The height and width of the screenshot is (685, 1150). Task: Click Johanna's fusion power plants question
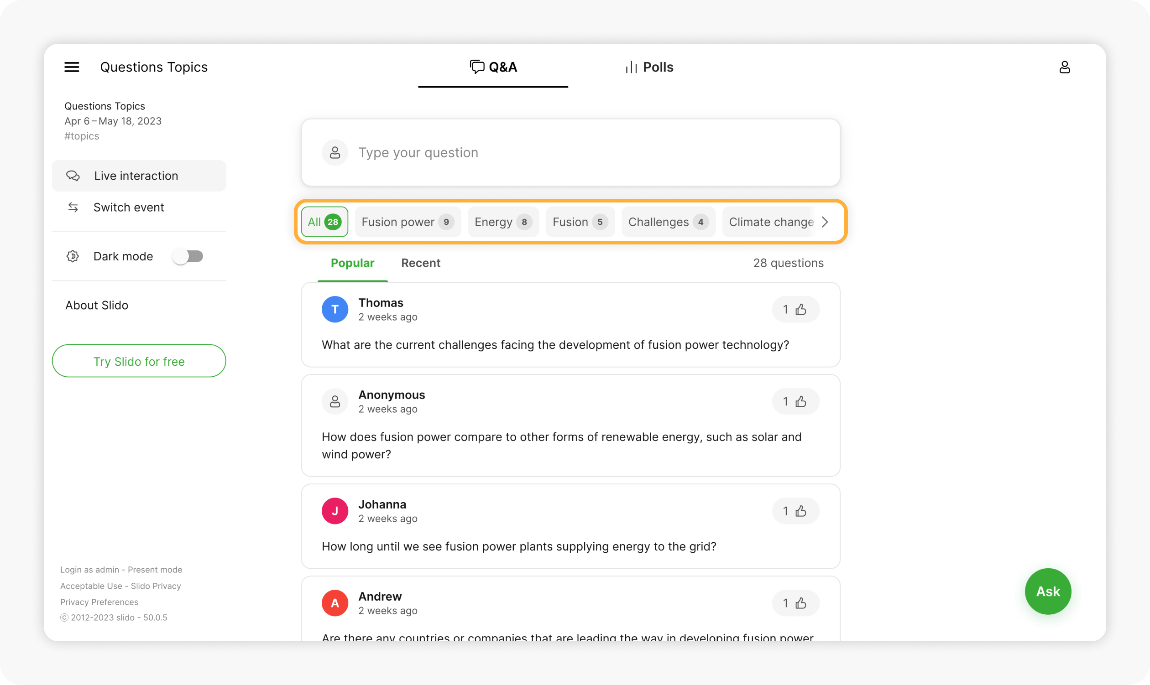[519, 546]
